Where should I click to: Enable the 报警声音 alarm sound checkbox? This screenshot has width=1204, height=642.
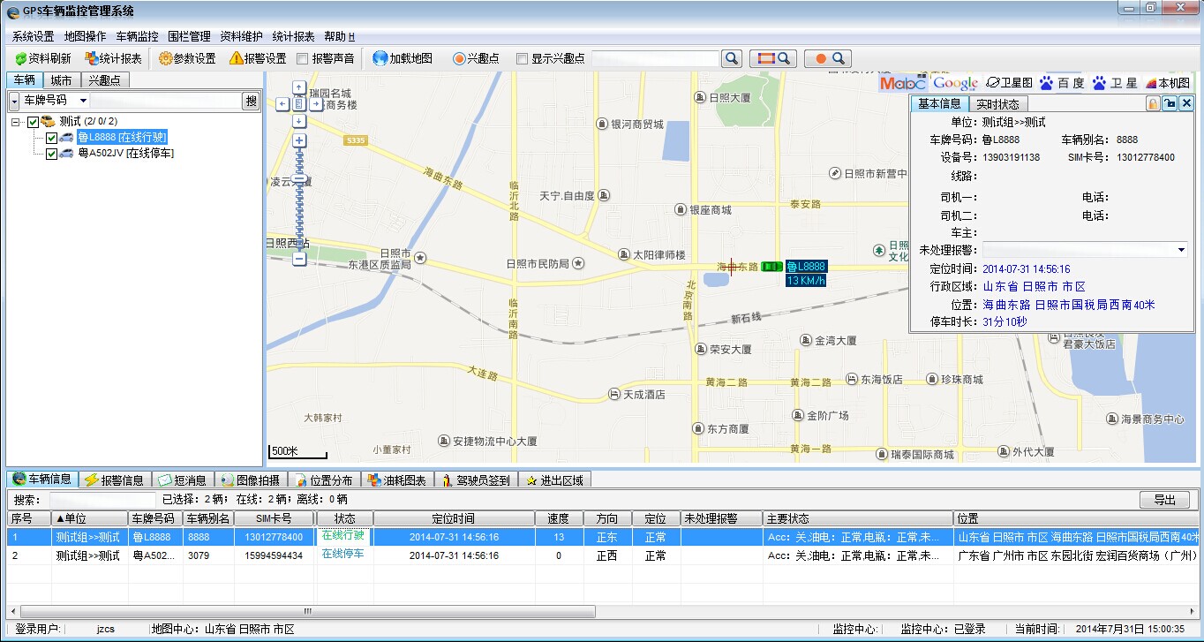click(x=303, y=59)
